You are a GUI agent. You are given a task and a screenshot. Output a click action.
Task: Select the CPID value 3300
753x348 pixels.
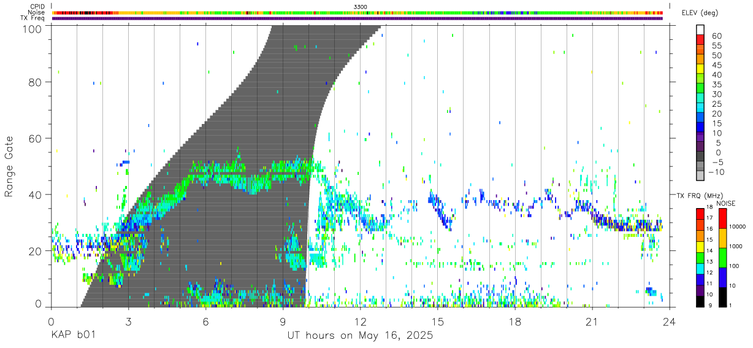click(x=361, y=6)
